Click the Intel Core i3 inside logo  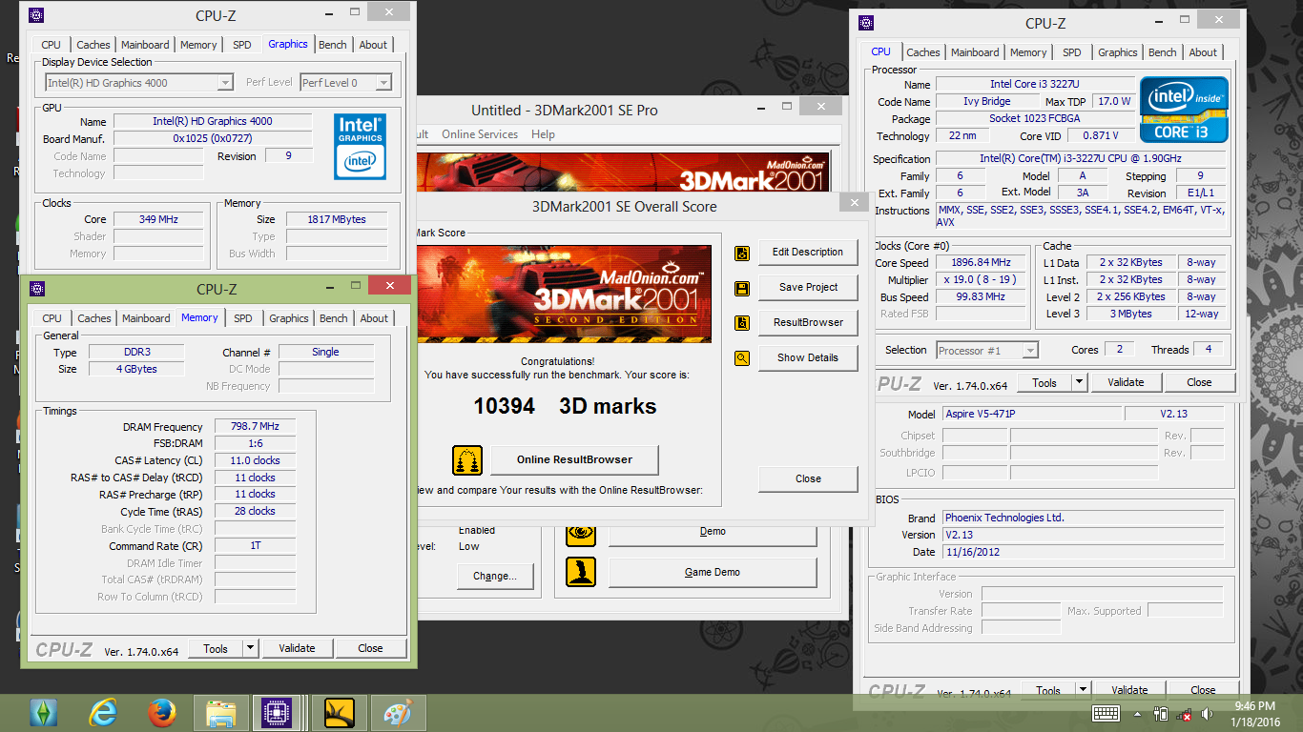(x=1184, y=110)
